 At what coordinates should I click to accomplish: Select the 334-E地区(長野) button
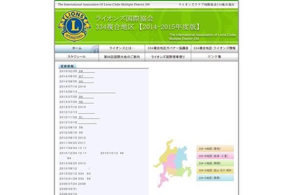coord(215,178)
